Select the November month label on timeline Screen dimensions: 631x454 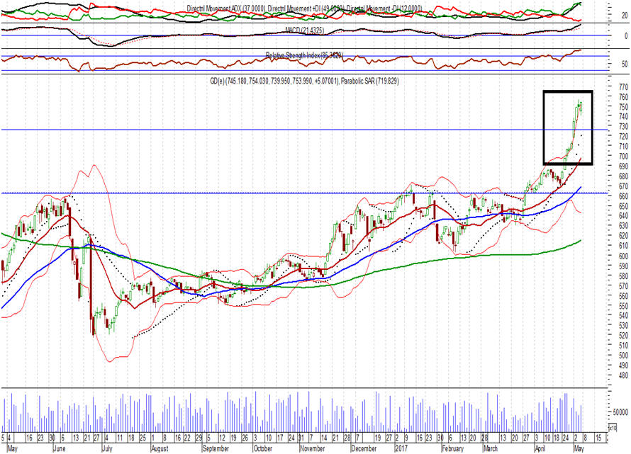click(312, 448)
